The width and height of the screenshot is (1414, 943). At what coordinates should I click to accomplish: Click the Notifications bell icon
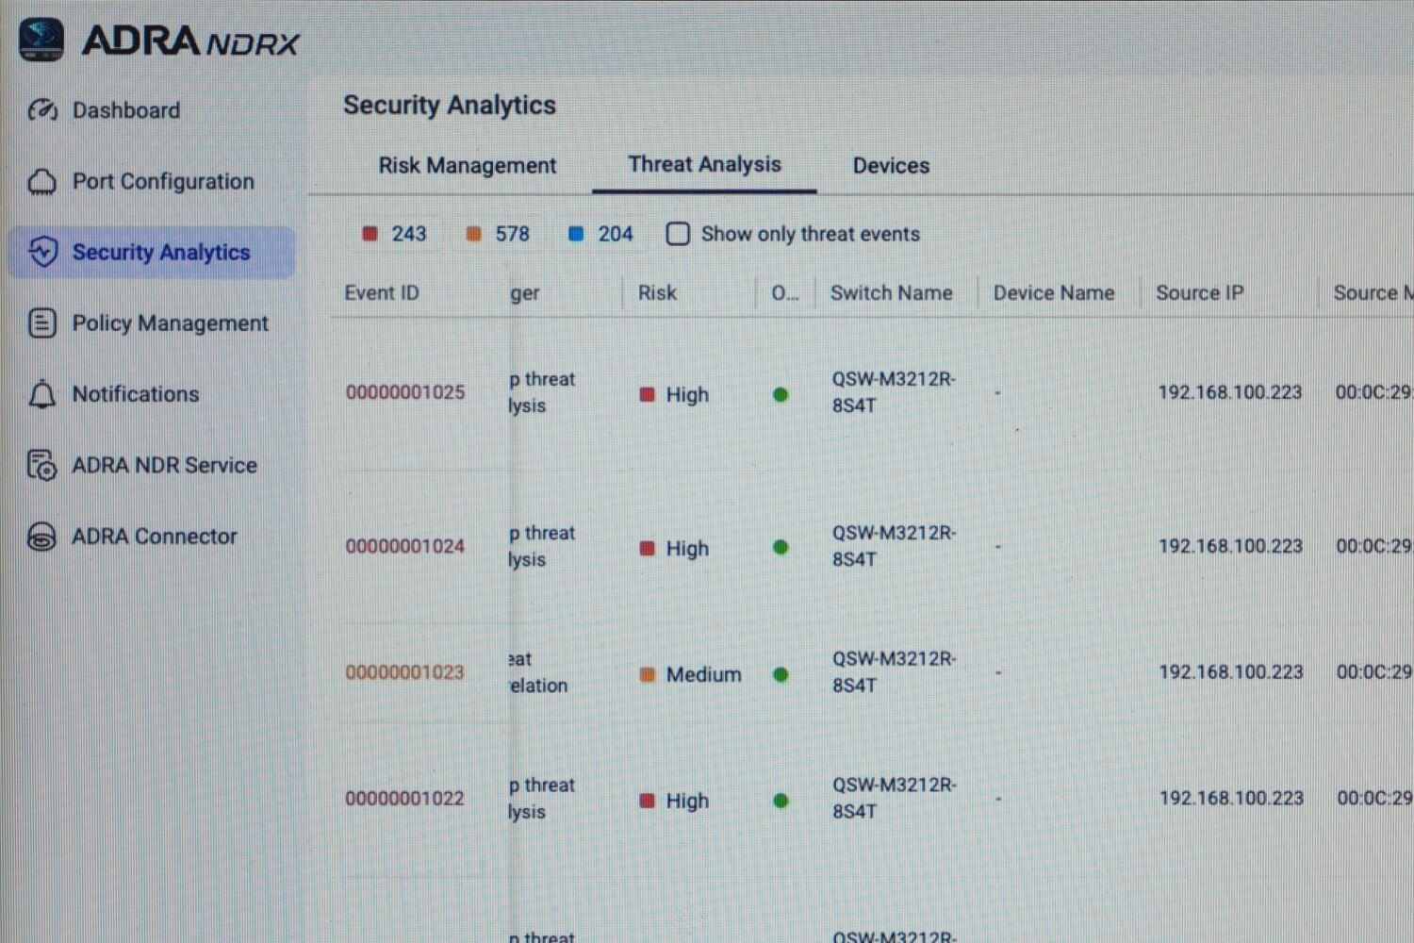[42, 394]
